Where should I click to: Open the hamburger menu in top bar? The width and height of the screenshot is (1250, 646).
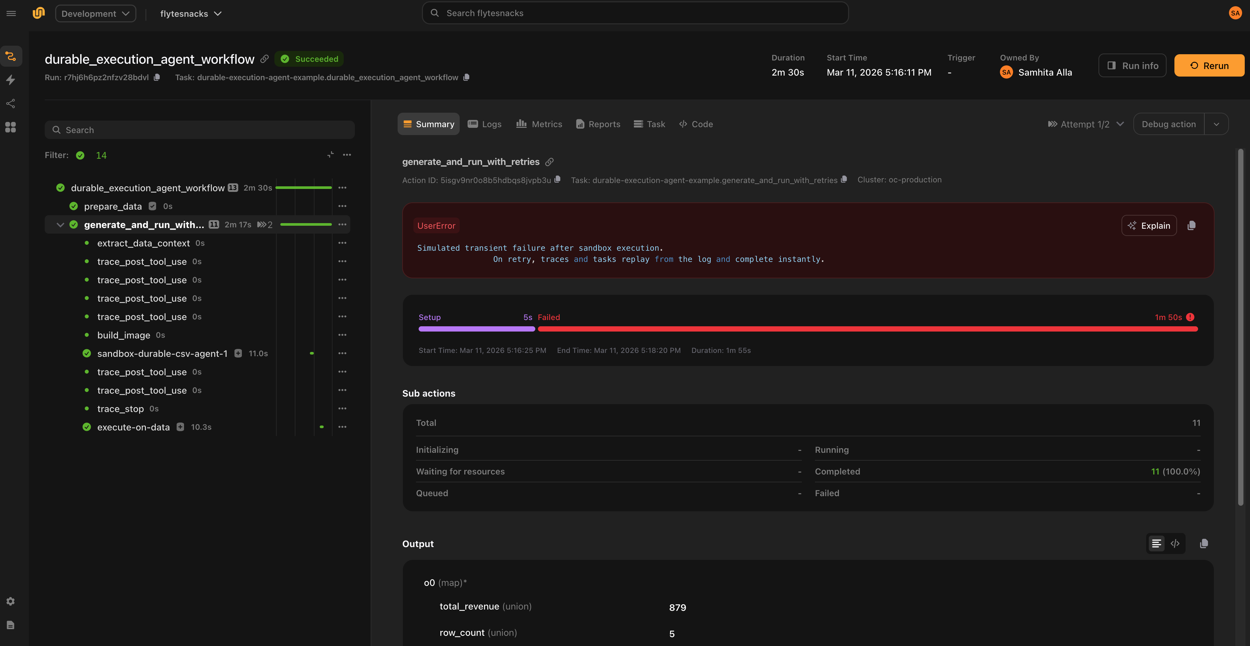click(11, 13)
